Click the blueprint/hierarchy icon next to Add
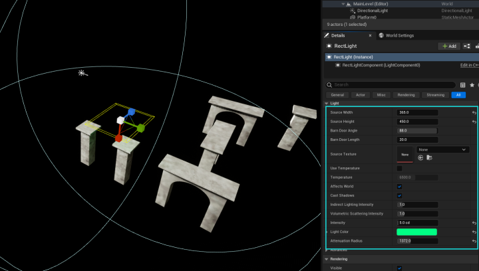The image size is (479, 271). click(x=467, y=46)
